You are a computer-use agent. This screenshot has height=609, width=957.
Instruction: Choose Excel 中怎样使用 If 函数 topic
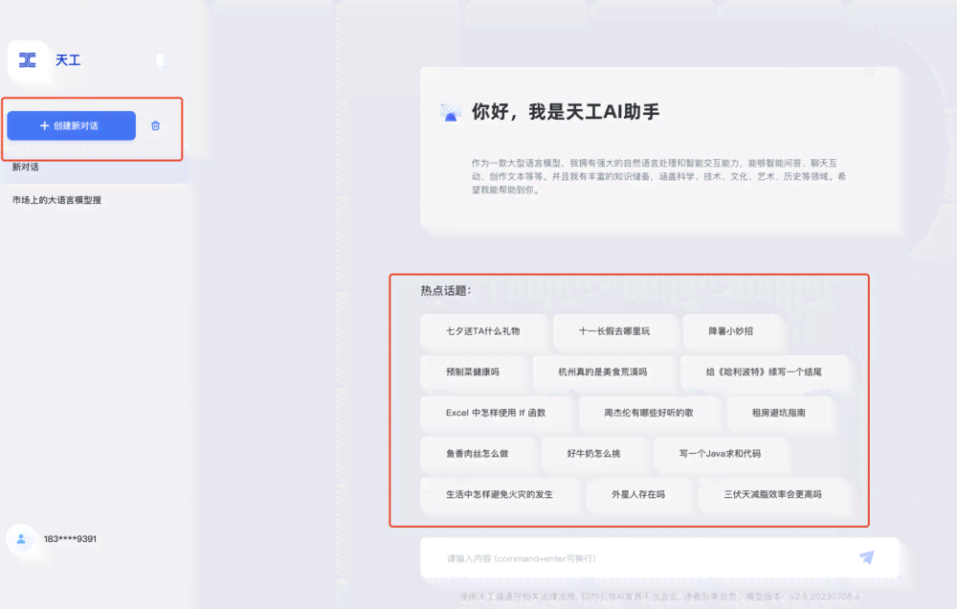[x=496, y=413]
